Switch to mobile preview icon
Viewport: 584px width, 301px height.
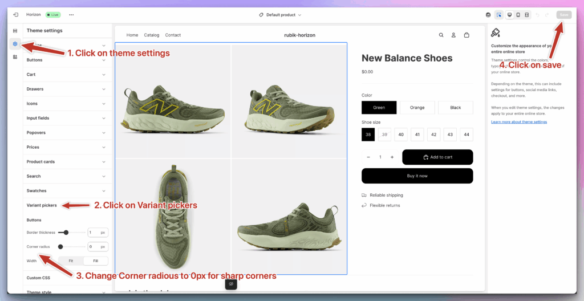(518, 15)
